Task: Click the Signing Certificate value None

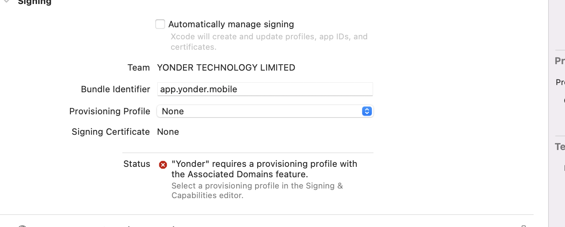Action: tap(168, 132)
